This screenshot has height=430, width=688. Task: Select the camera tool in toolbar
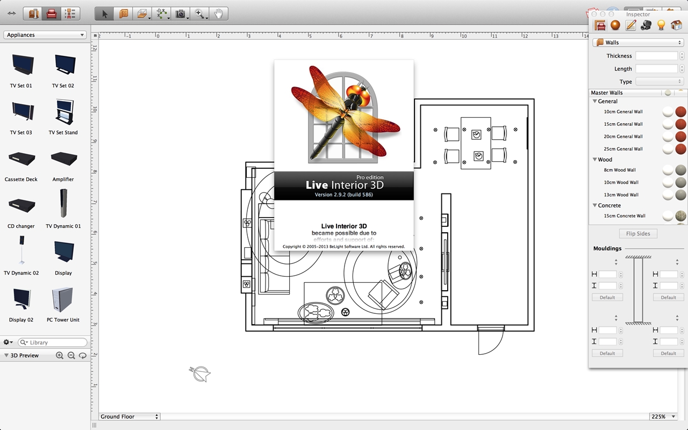tap(182, 14)
